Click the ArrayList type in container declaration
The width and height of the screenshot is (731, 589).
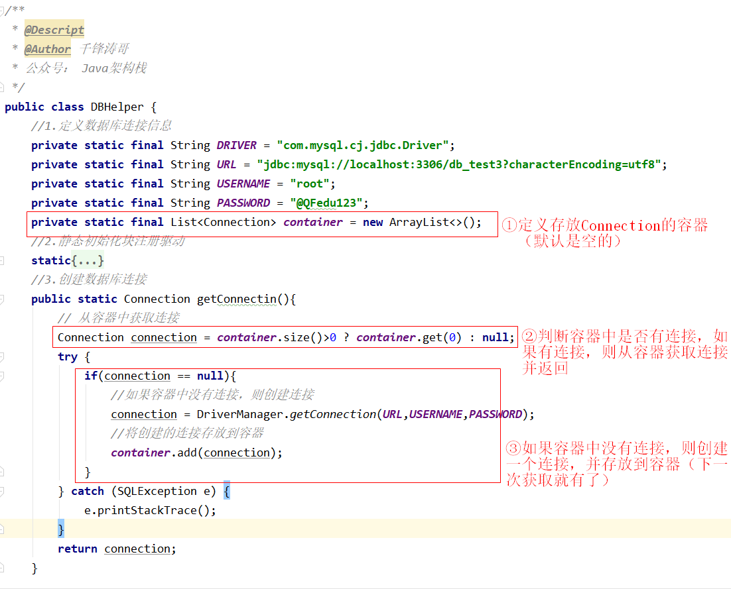[x=419, y=222]
